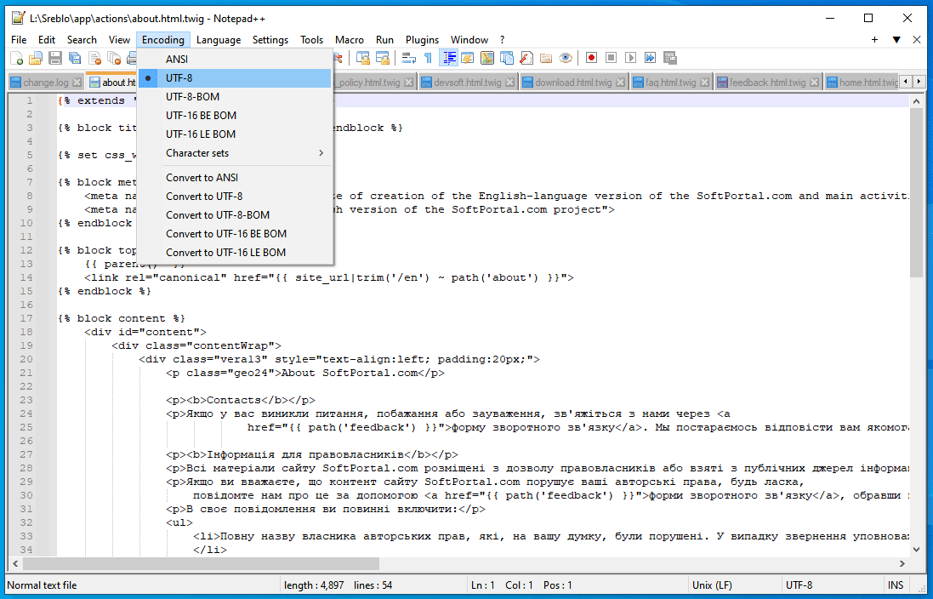Click the Close All documents toolbar icon
Image resolution: width=933 pixels, height=599 pixels.
click(114, 58)
